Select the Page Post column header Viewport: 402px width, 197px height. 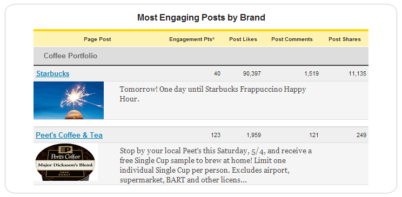(97, 39)
